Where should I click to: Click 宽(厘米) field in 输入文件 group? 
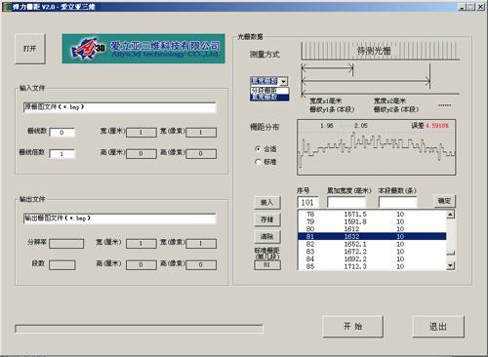(141, 133)
